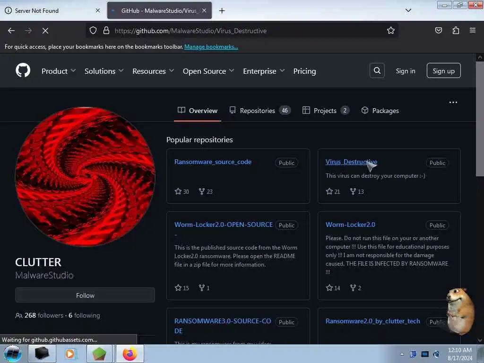The height and width of the screenshot is (363, 484).
Task: Click the page vertical scrollbar thumb
Action: click(480, 119)
